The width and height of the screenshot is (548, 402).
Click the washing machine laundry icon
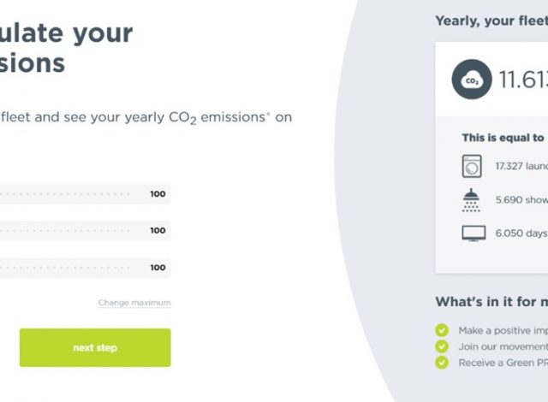[472, 166]
